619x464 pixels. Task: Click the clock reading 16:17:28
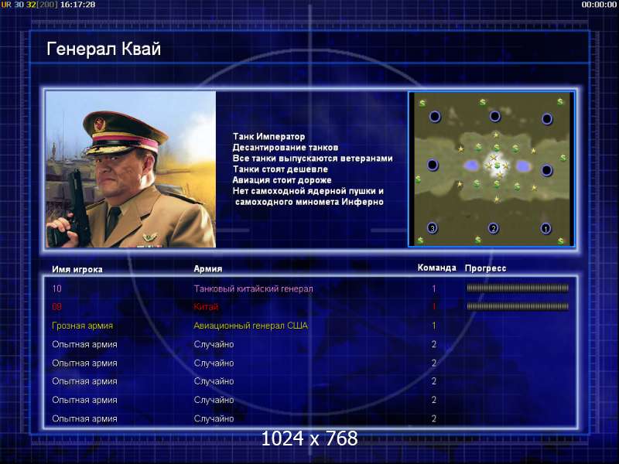(78, 5)
